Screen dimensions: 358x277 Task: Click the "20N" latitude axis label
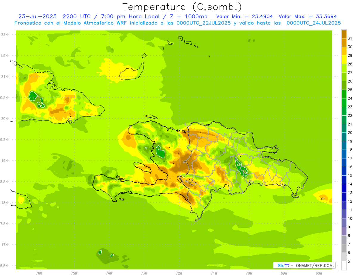4,119
